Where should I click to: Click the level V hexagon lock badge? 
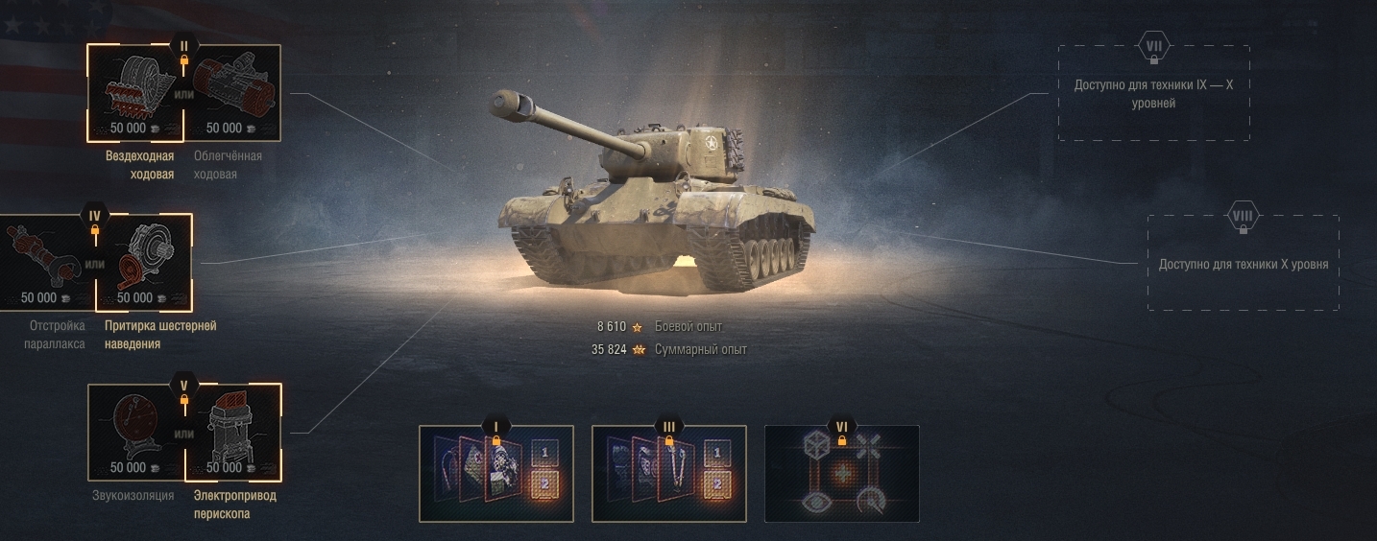tap(183, 386)
